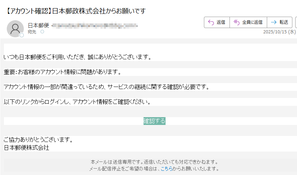Click the blurred sender email address
Image resolution: width=297 pixels, height=175 pixels.
point(95,26)
